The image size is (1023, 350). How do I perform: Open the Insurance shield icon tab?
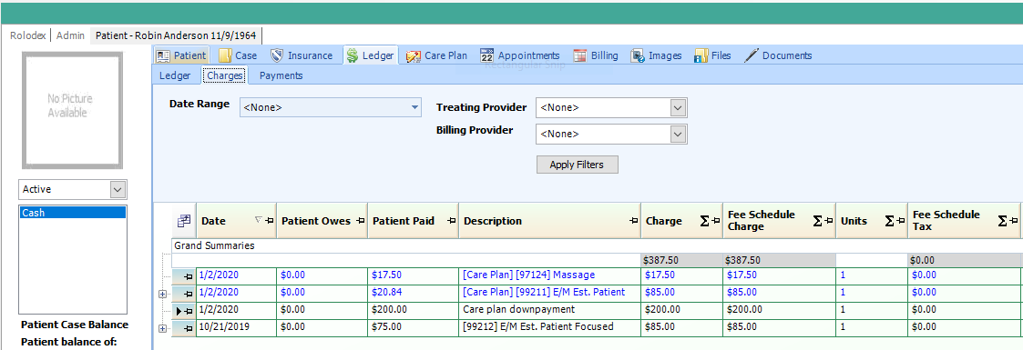tap(277, 55)
